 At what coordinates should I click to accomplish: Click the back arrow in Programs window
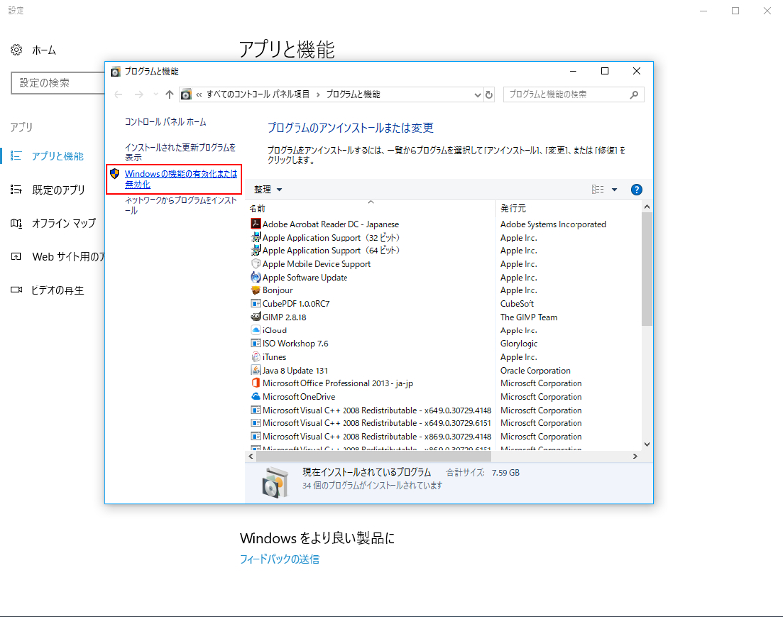tap(118, 94)
